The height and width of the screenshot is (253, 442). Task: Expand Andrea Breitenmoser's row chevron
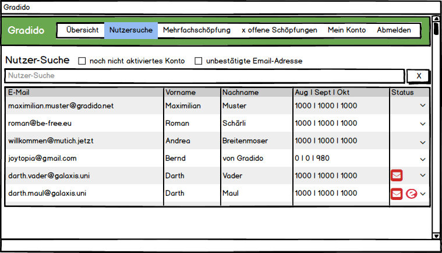(423, 141)
